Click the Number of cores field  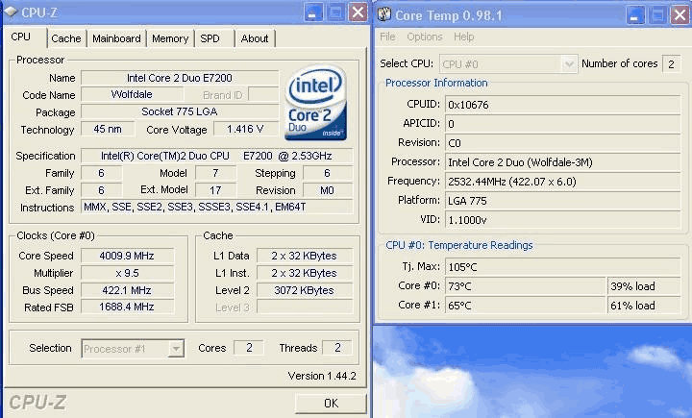pyautogui.click(x=671, y=64)
